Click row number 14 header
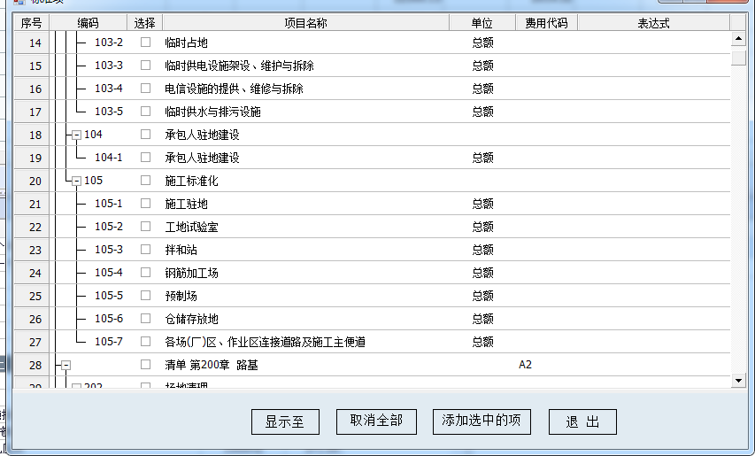 tap(31, 43)
